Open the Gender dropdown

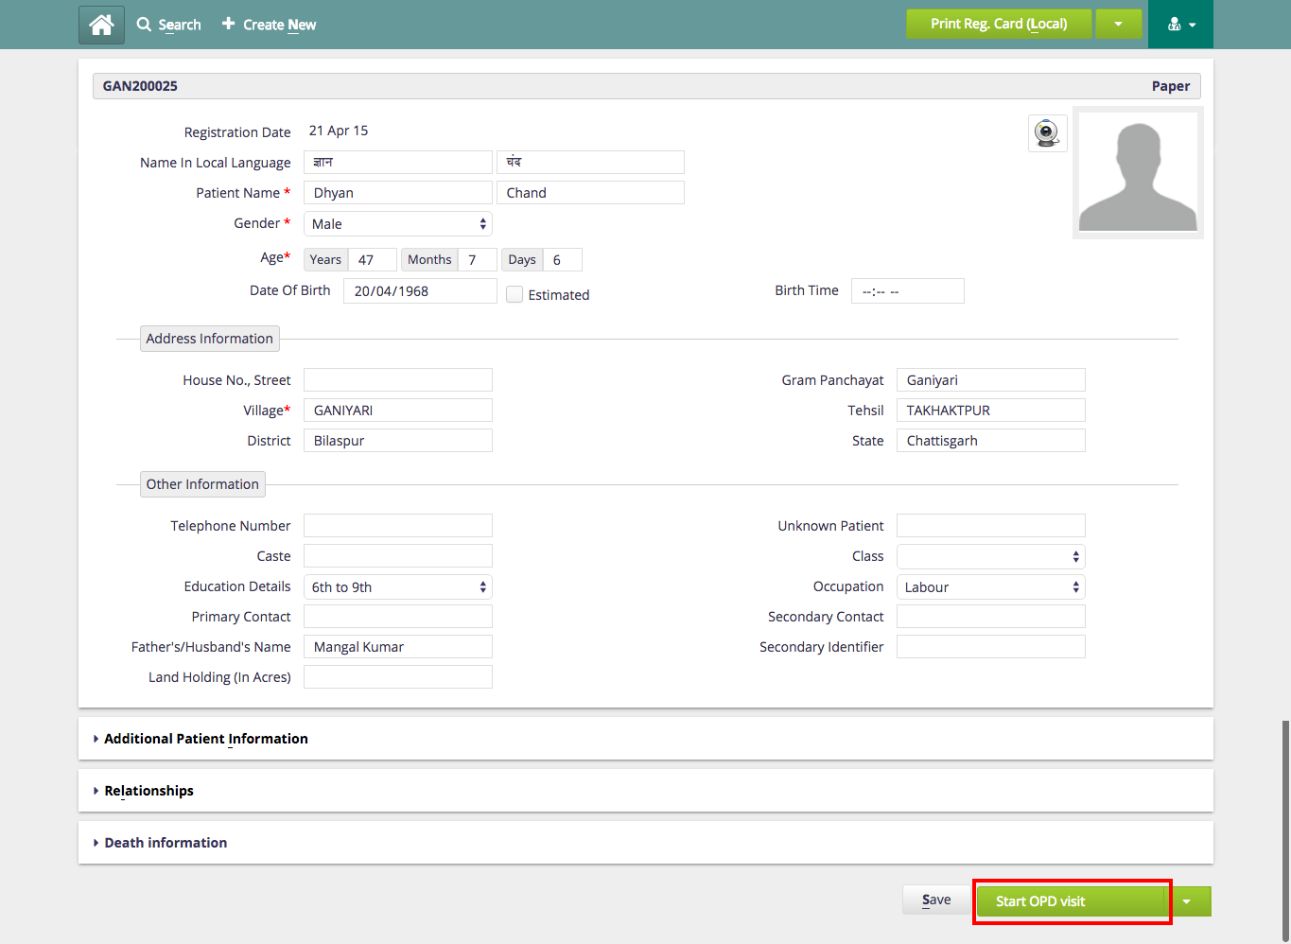(x=397, y=223)
